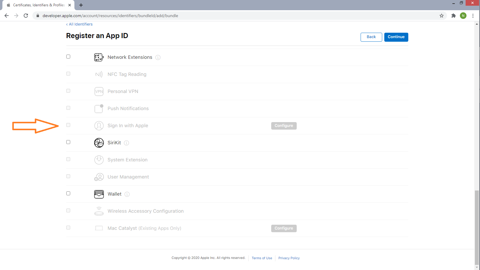Click the Mac Catalyst icon
Viewport: 480px width, 270px height.
pyautogui.click(x=99, y=228)
